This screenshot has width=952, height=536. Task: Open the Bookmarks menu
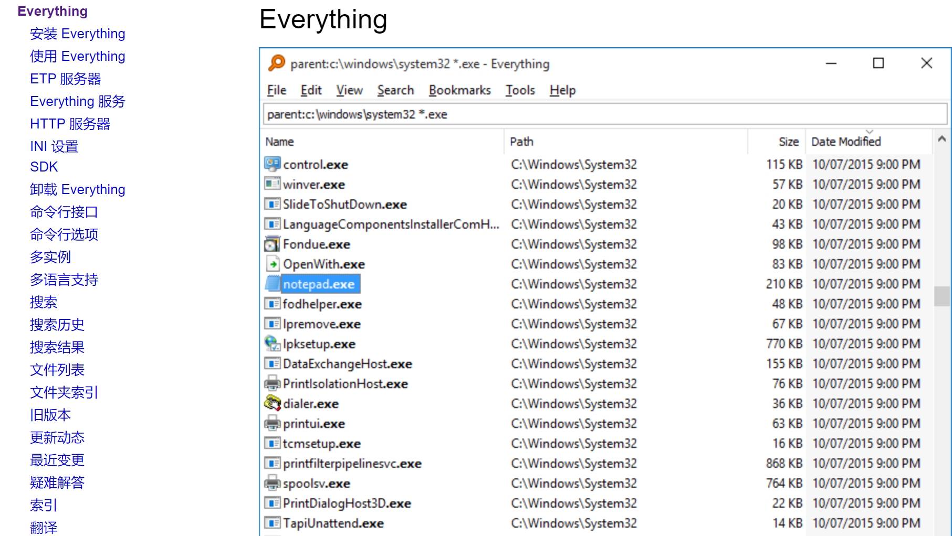(459, 90)
